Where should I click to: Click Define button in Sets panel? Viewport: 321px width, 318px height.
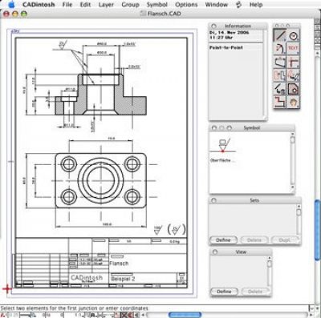223,240
